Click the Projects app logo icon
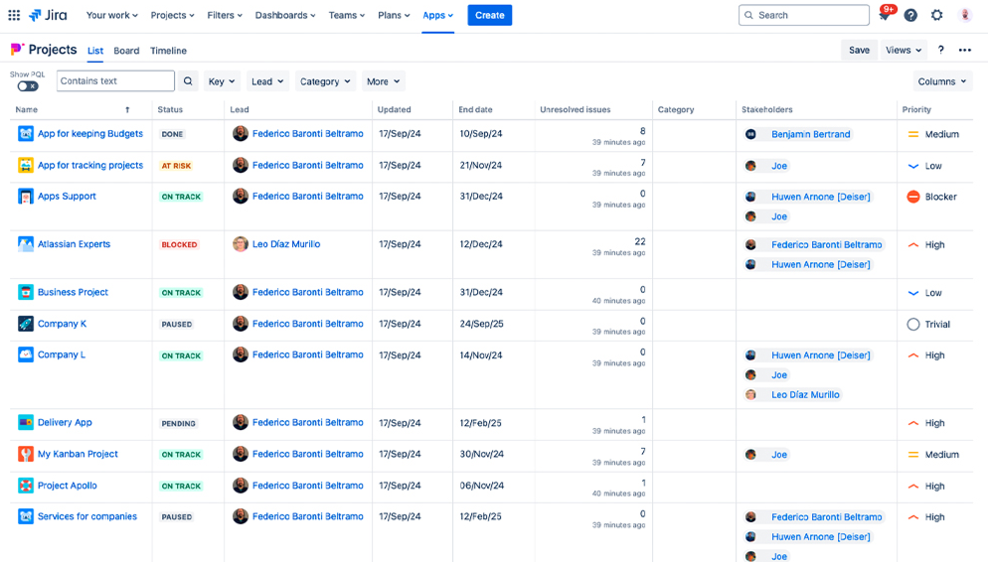This screenshot has height=562, width=988. click(17, 49)
